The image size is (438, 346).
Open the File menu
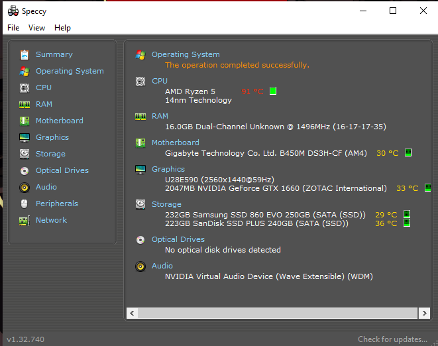point(13,28)
